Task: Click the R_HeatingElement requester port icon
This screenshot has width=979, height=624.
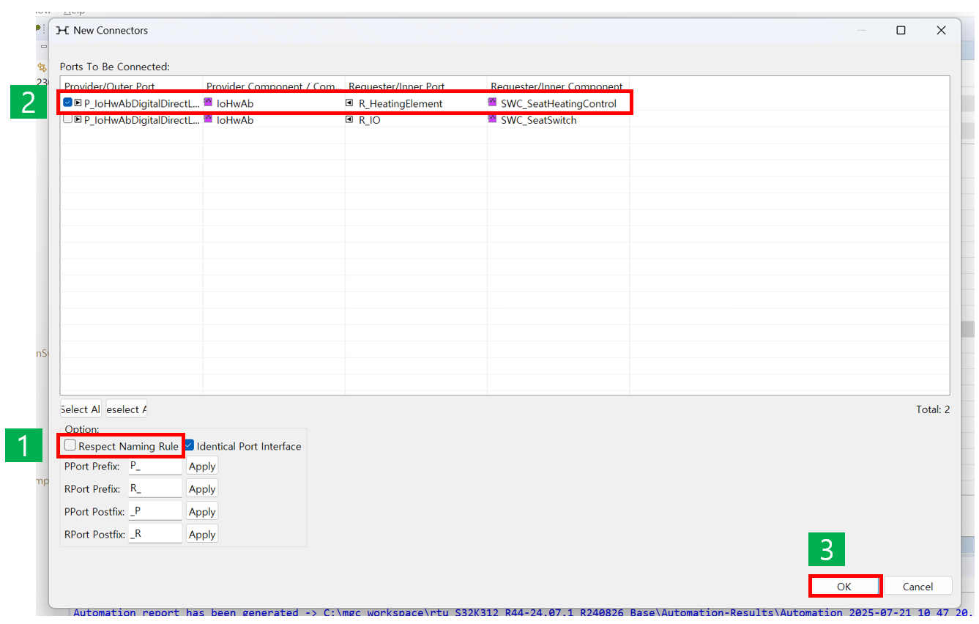Action: pos(350,103)
